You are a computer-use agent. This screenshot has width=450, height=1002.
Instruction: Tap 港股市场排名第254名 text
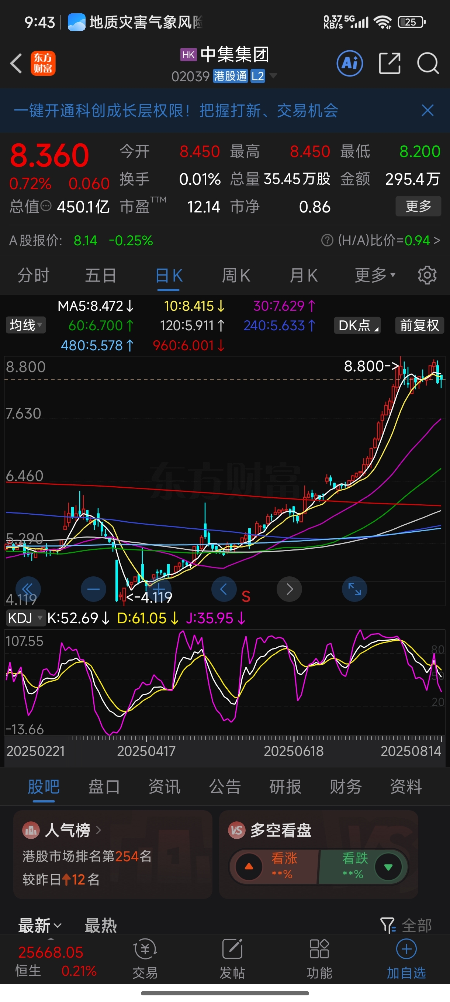coord(87,856)
